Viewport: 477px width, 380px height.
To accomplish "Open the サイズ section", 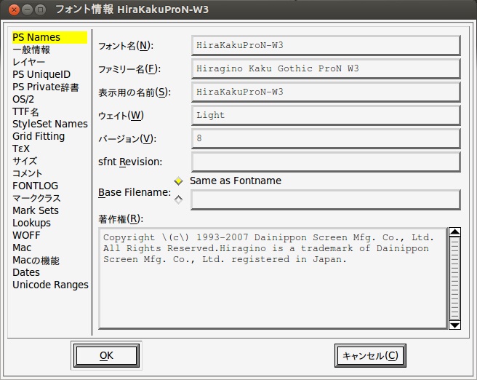I will click(25, 161).
